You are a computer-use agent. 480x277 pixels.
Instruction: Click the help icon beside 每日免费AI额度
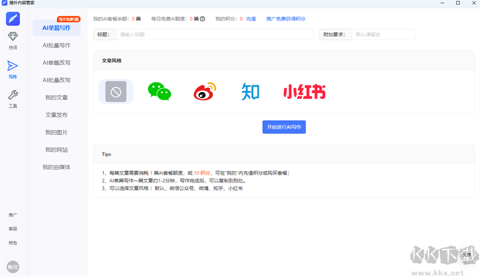(x=203, y=19)
